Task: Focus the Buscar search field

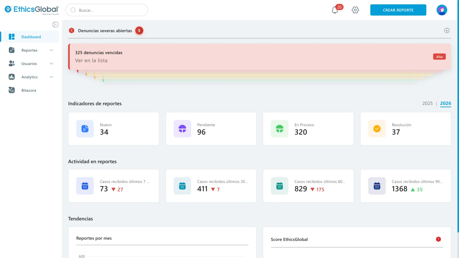Action: tap(107, 10)
